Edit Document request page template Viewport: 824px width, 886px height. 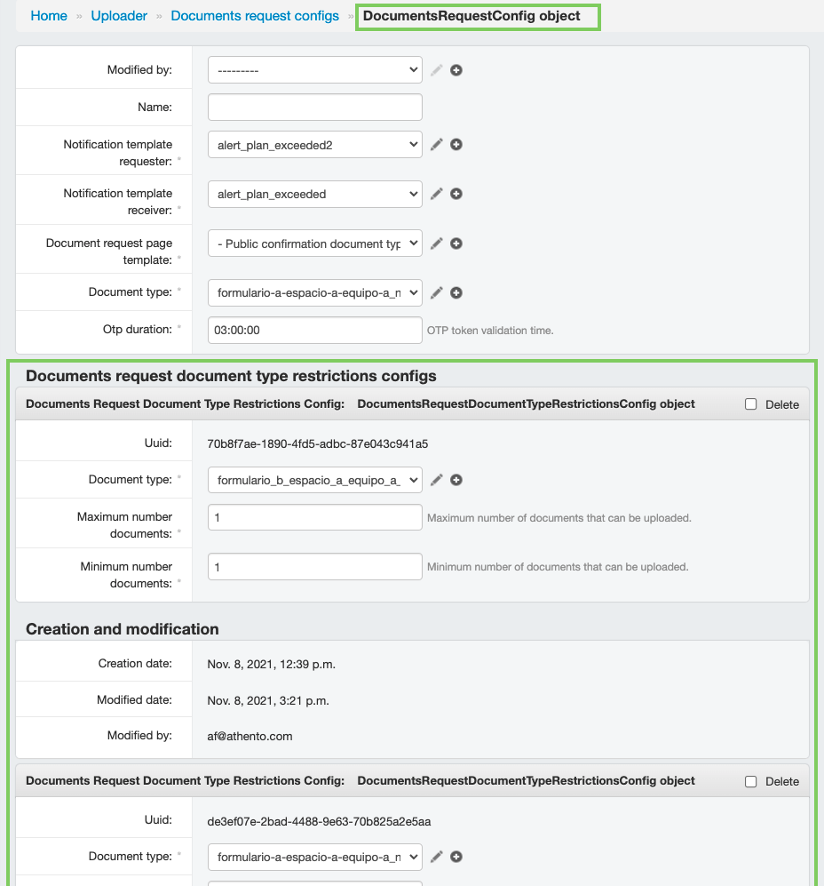click(x=436, y=243)
